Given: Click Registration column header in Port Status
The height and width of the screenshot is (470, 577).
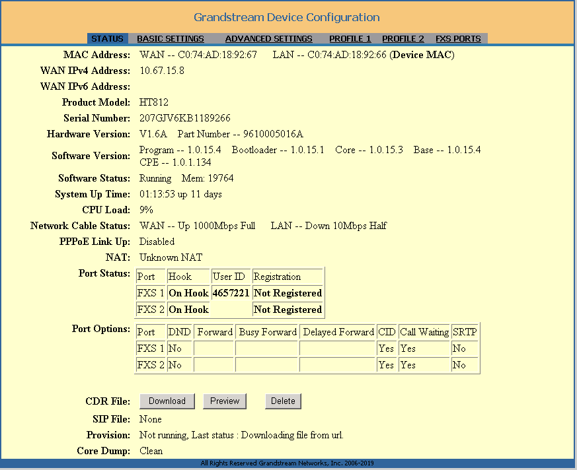Looking at the screenshot, I should click(x=288, y=277).
